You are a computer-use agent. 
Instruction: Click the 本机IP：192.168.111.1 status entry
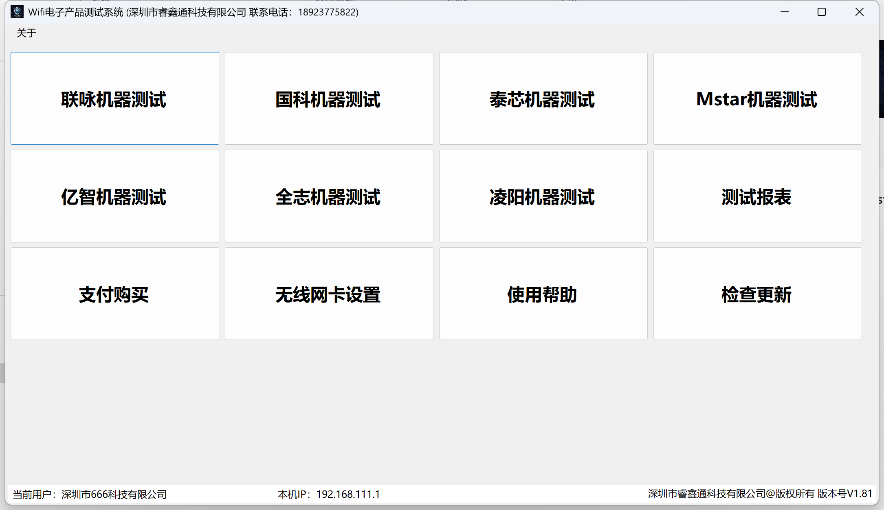click(329, 494)
